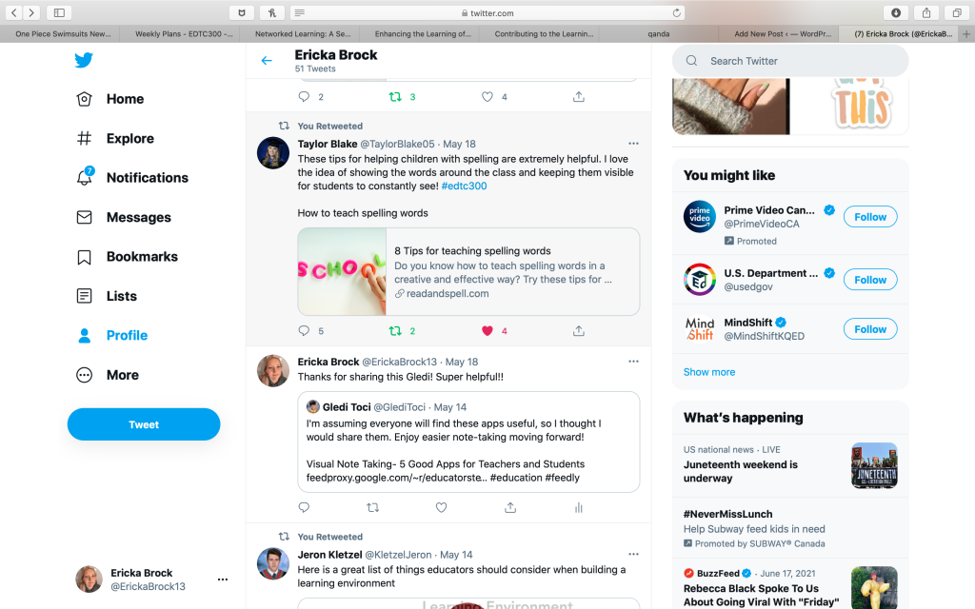Image resolution: width=975 pixels, height=609 pixels.
Task: Reload page in Safari address bar
Action: click(x=677, y=12)
